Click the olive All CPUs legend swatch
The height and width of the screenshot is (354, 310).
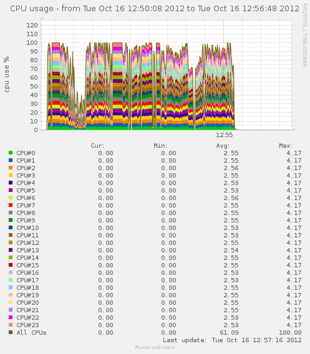[11, 332]
